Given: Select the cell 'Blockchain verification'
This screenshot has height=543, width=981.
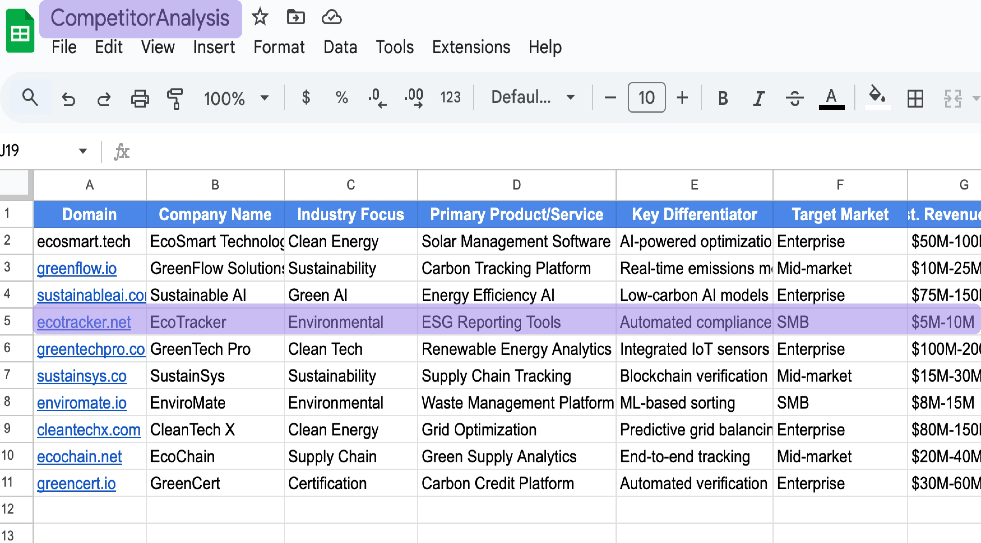Looking at the screenshot, I should tap(694, 376).
